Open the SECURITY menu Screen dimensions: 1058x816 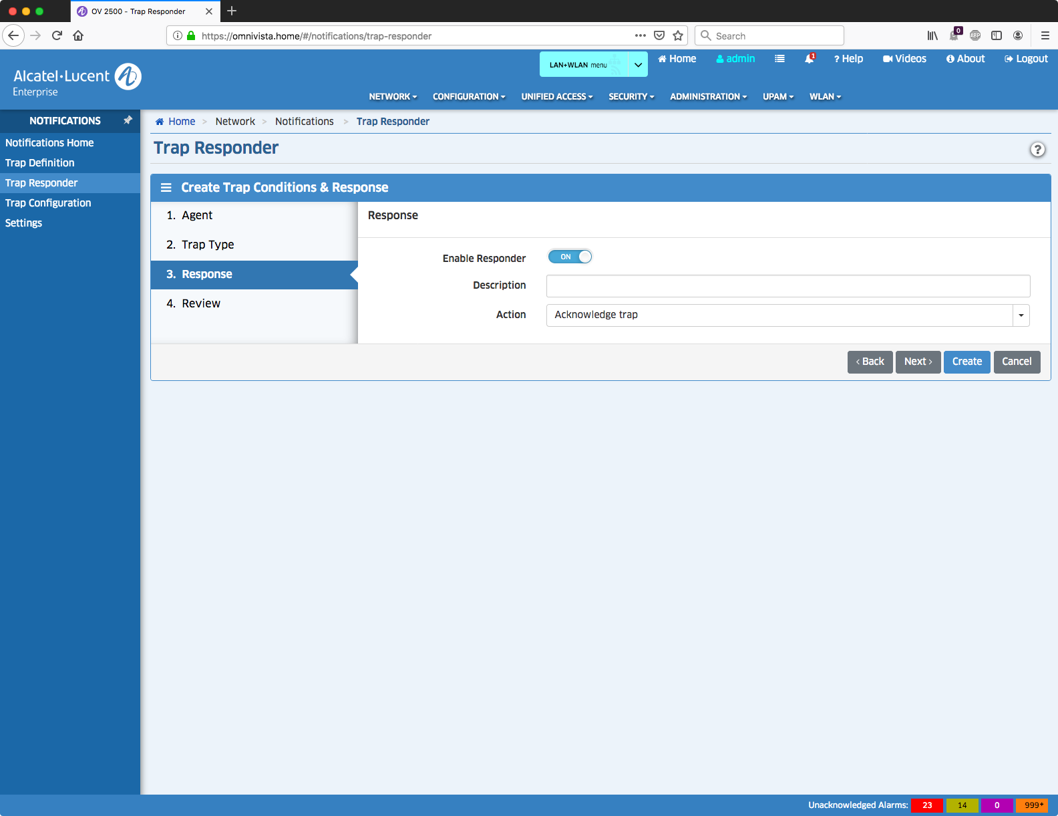tap(631, 97)
